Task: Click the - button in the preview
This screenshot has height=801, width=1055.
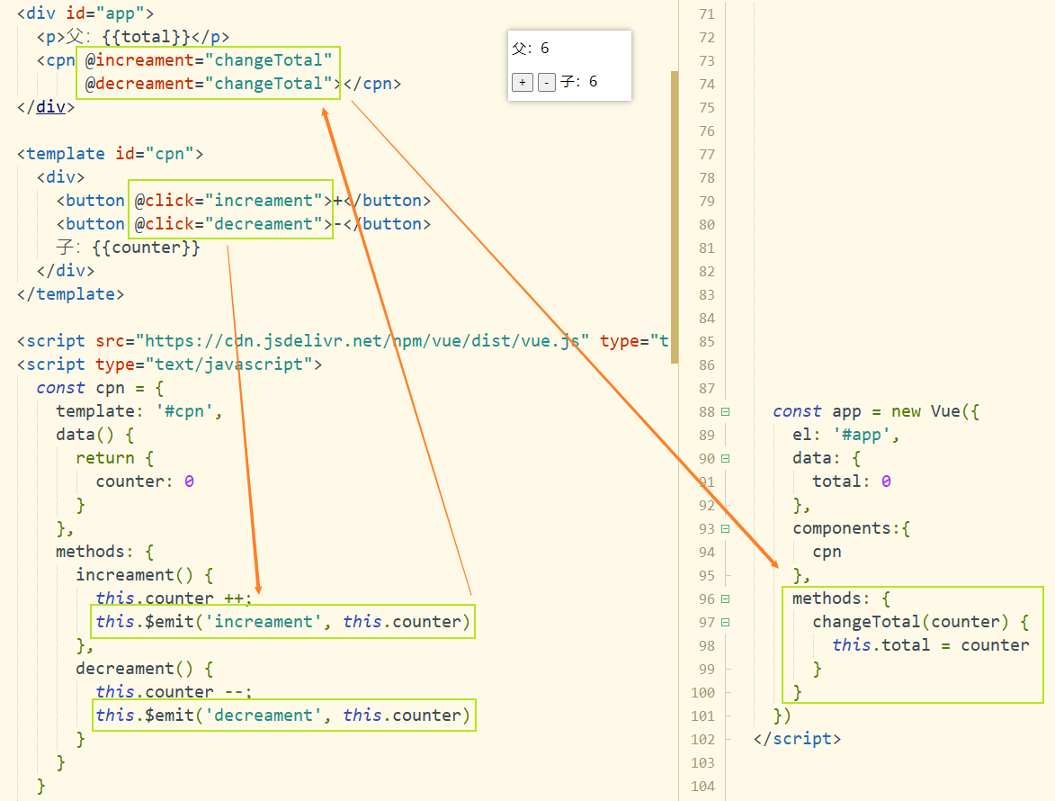Action: point(546,82)
